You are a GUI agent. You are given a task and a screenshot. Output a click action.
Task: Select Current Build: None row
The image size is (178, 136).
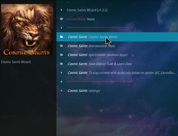[x=117, y=19]
